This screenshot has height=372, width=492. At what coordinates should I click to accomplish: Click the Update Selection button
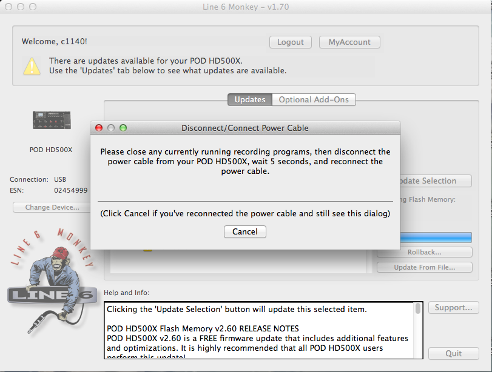point(436,181)
